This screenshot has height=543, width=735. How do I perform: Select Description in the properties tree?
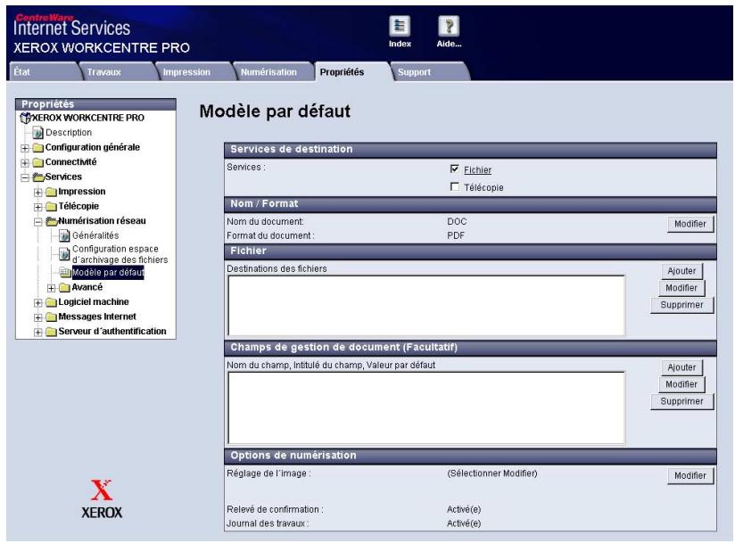[x=69, y=133]
